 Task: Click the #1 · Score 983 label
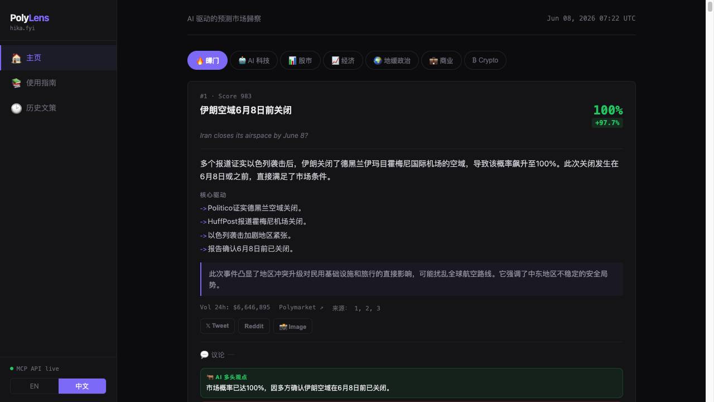226,96
